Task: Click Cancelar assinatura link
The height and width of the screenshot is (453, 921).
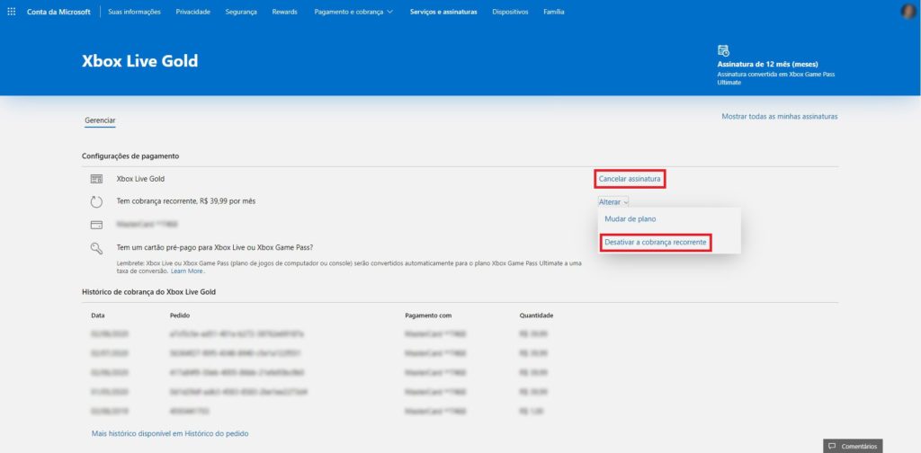Action: click(630, 179)
